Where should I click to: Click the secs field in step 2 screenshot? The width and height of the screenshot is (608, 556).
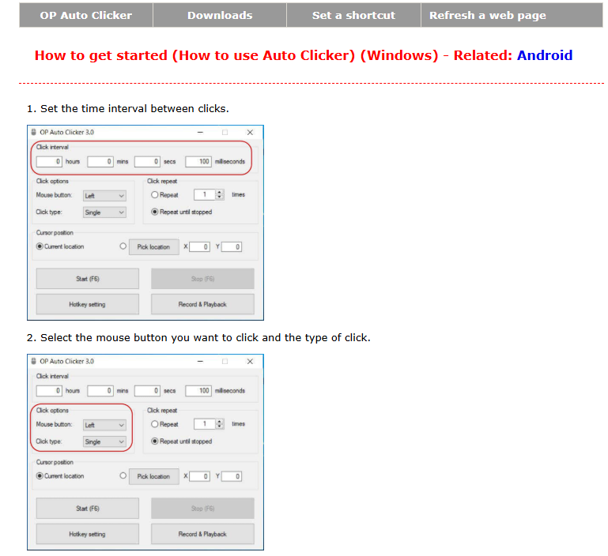pyautogui.click(x=147, y=391)
